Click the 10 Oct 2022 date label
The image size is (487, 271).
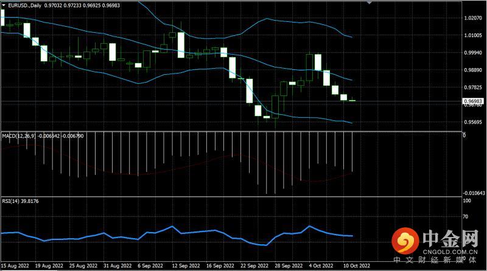pyautogui.click(x=357, y=266)
